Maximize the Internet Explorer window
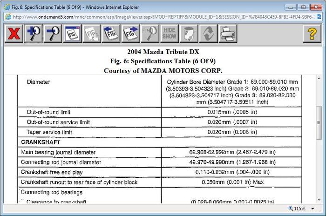This screenshot has width=326, height=216. click(x=303, y=7)
